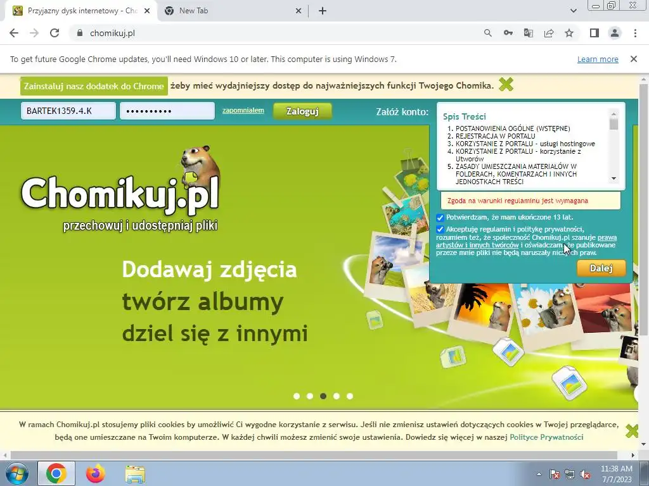The width and height of the screenshot is (649, 486).
Task: Click the Dalej button
Action: point(601,268)
